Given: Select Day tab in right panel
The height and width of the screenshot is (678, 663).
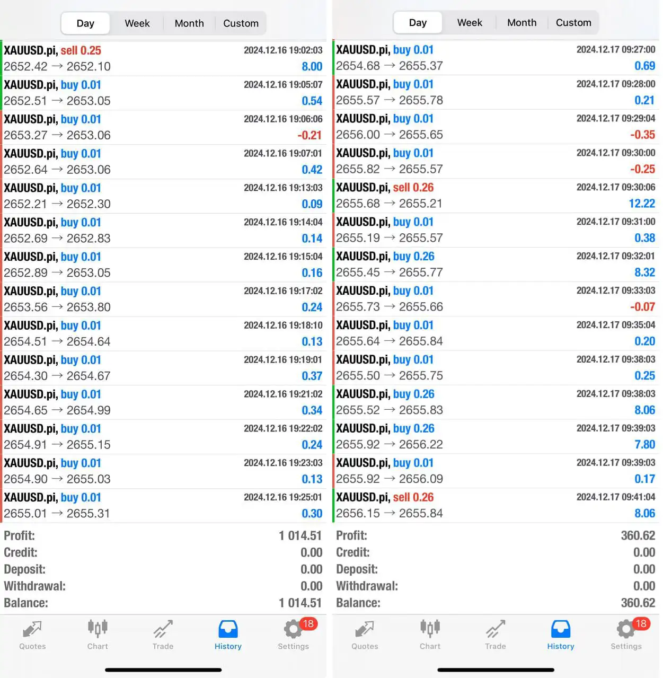Looking at the screenshot, I should click(418, 23).
